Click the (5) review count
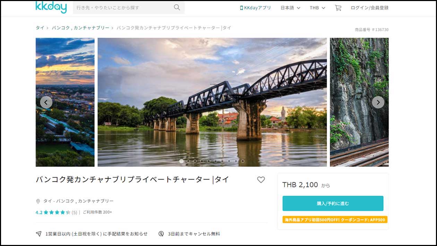The width and height of the screenshot is (437, 246). point(74,212)
